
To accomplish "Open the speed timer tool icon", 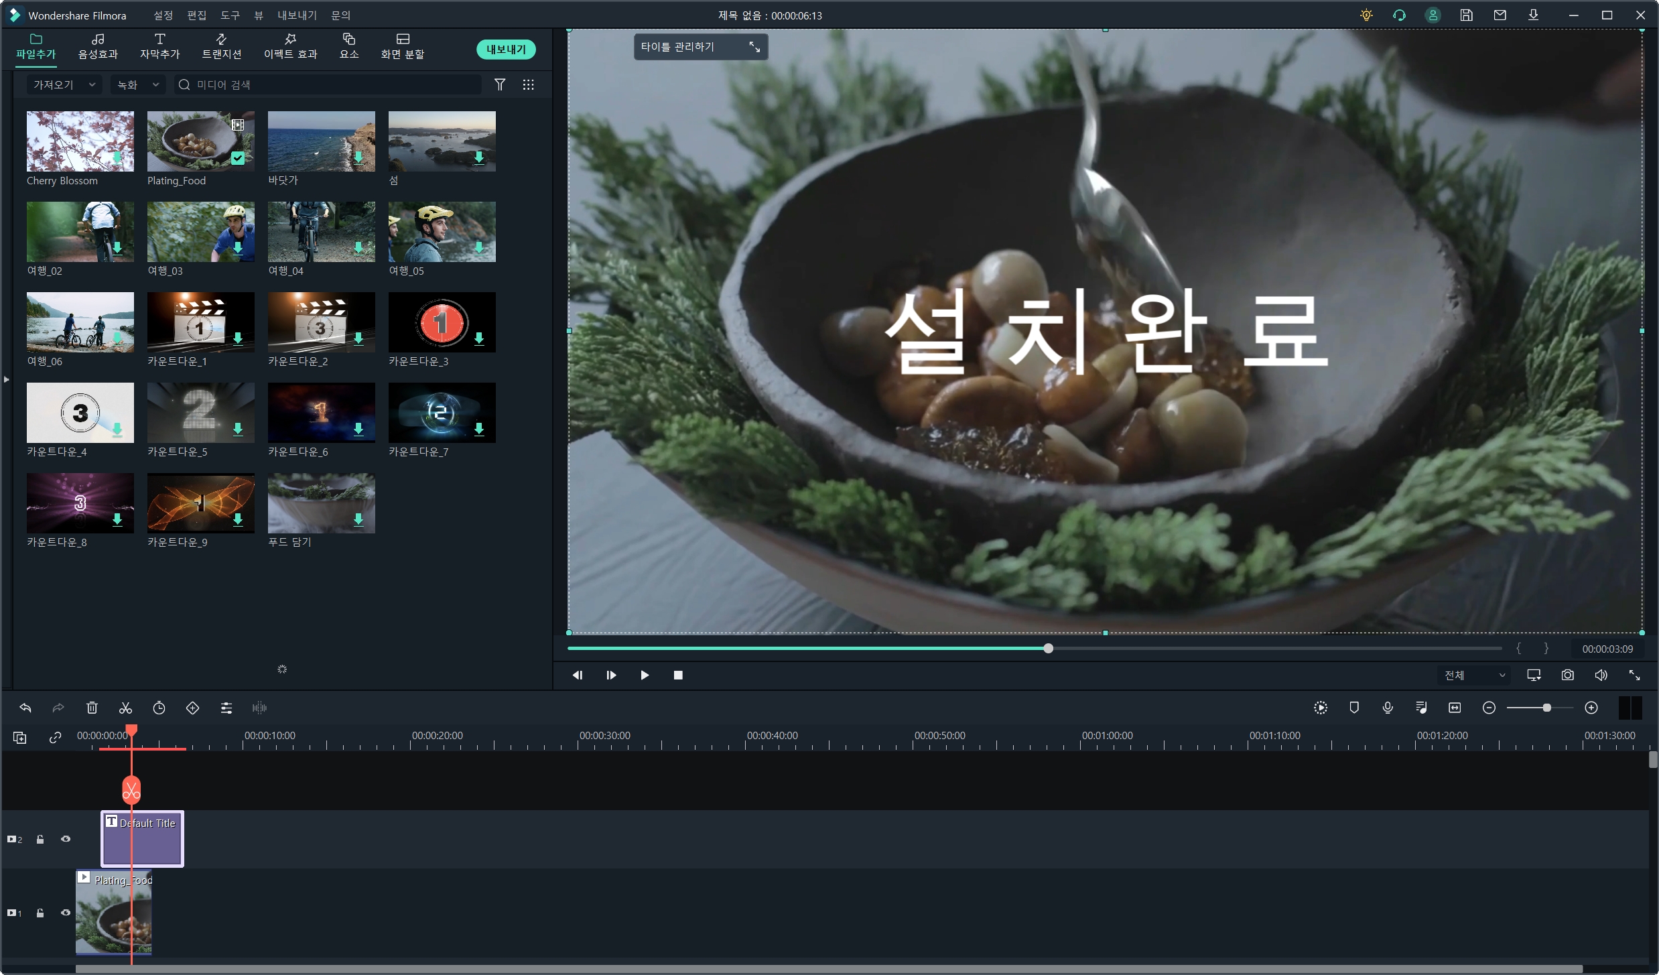I will point(159,708).
